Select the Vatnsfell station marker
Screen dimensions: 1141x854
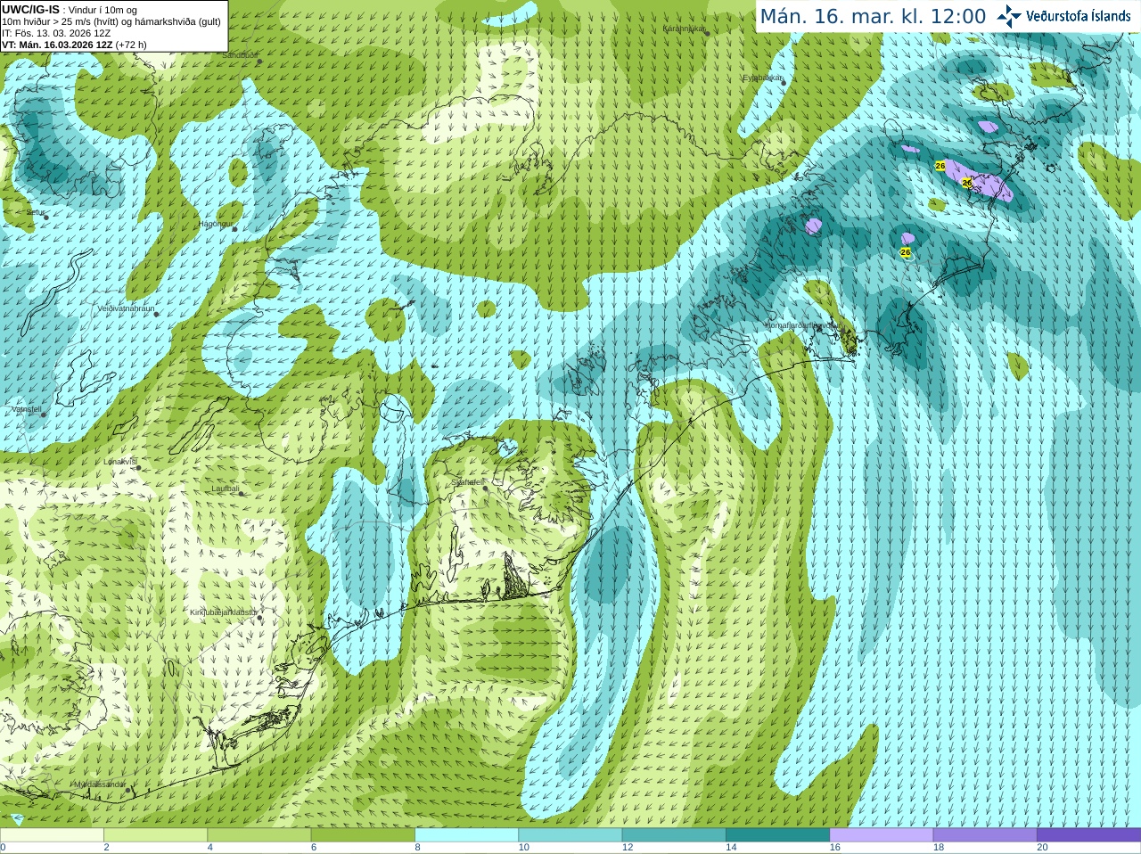tap(44, 414)
